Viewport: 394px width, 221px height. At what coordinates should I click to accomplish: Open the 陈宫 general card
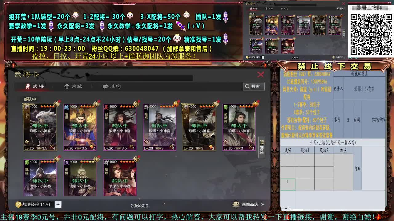[159, 127]
